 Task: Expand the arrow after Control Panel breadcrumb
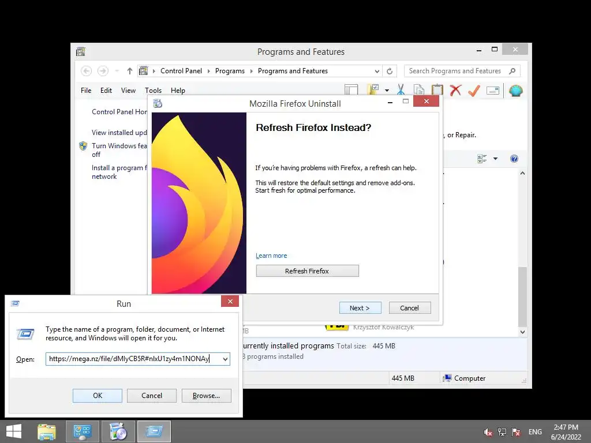(x=208, y=71)
